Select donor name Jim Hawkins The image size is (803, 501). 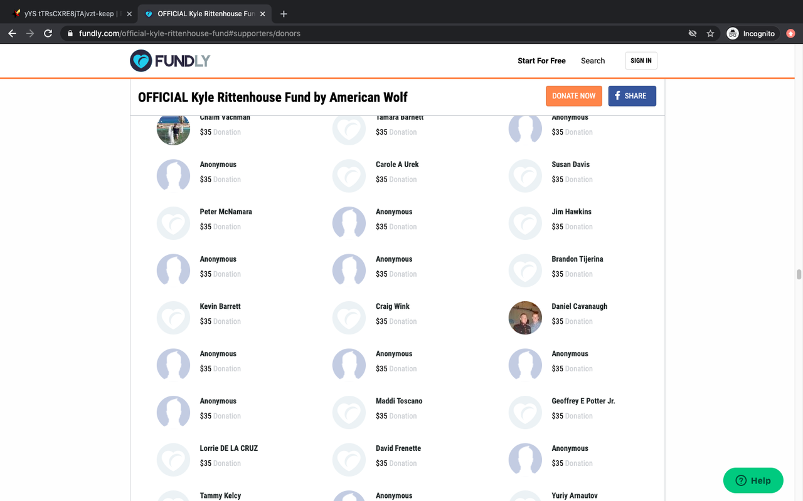[572, 212]
